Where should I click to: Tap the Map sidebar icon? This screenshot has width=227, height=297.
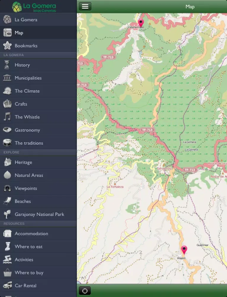click(7, 33)
